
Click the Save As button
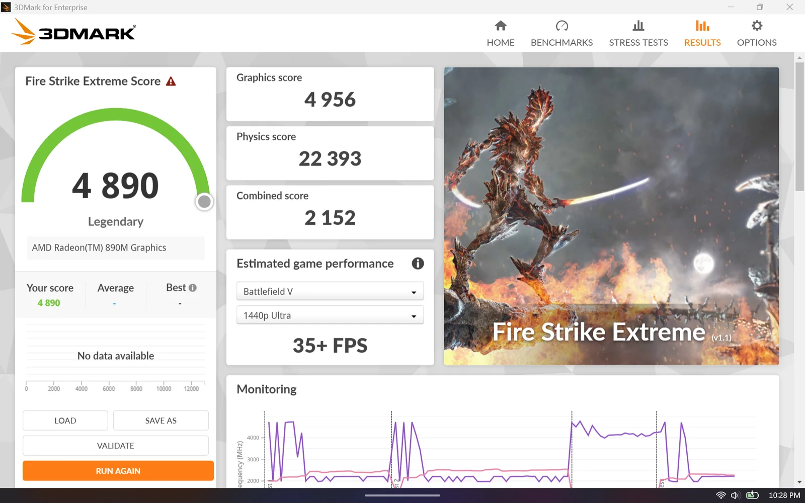pos(160,421)
